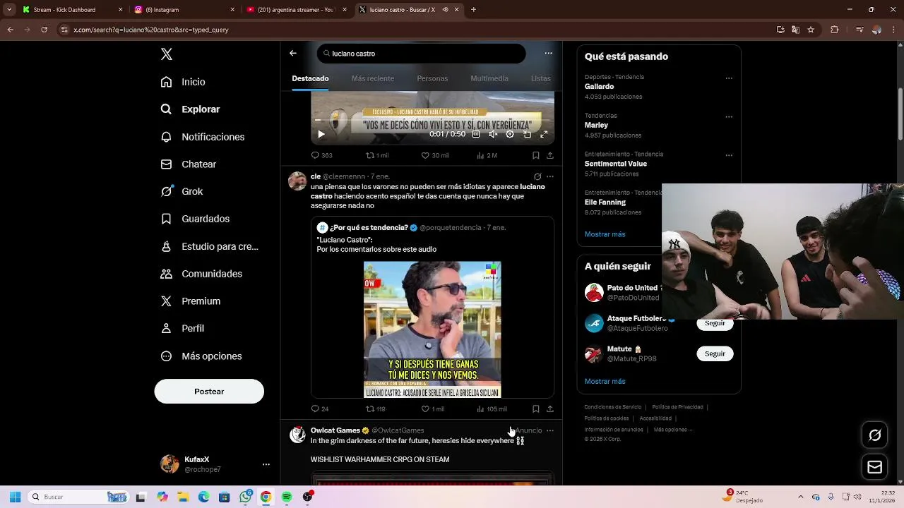
Task: Open Estudio para creadores
Action: coord(209,246)
